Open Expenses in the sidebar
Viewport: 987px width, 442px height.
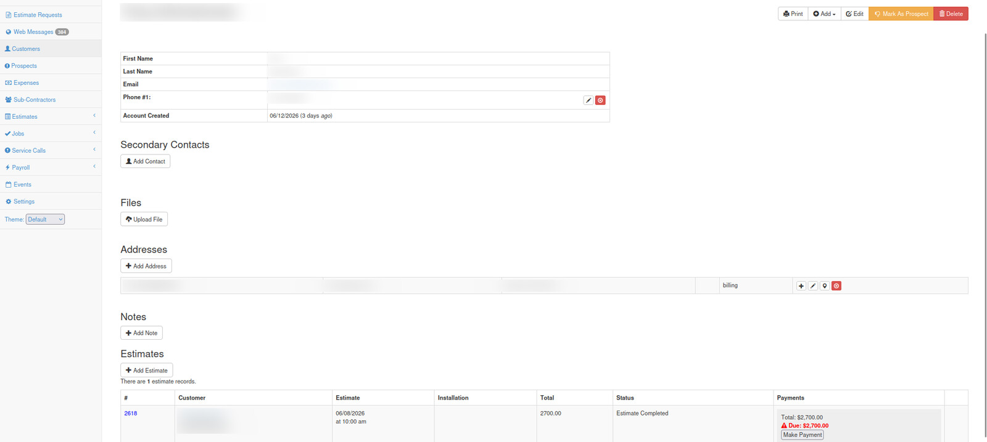(26, 82)
